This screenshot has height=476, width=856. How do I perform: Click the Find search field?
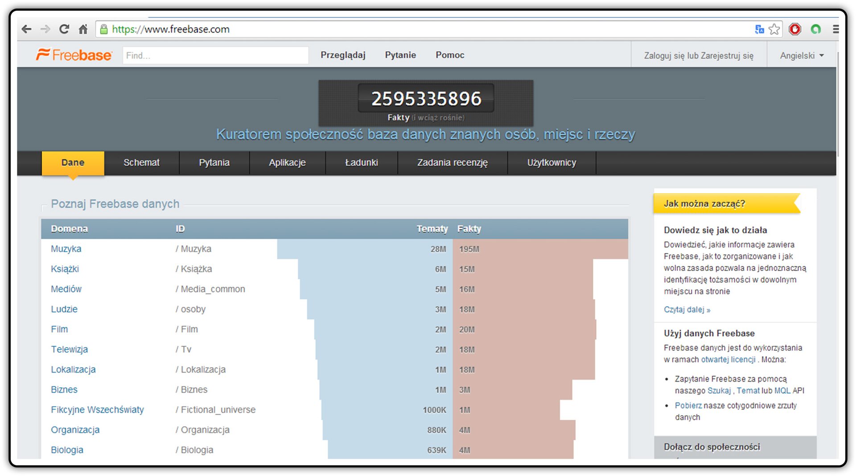pyautogui.click(x=215, y=56)
